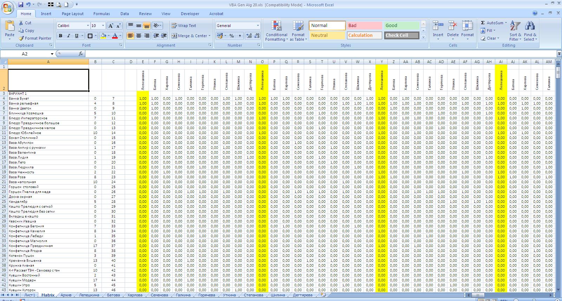Image resolution: width=562 pixels, height=301 pixels.
Task: Open the Clear dropdown
Action: pos(490,38)
